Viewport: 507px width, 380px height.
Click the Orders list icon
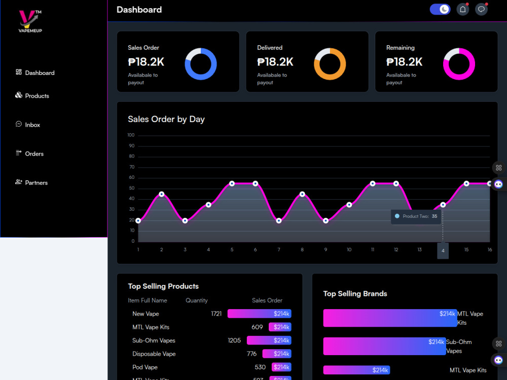pyautogui.click(x=19, y=153)
